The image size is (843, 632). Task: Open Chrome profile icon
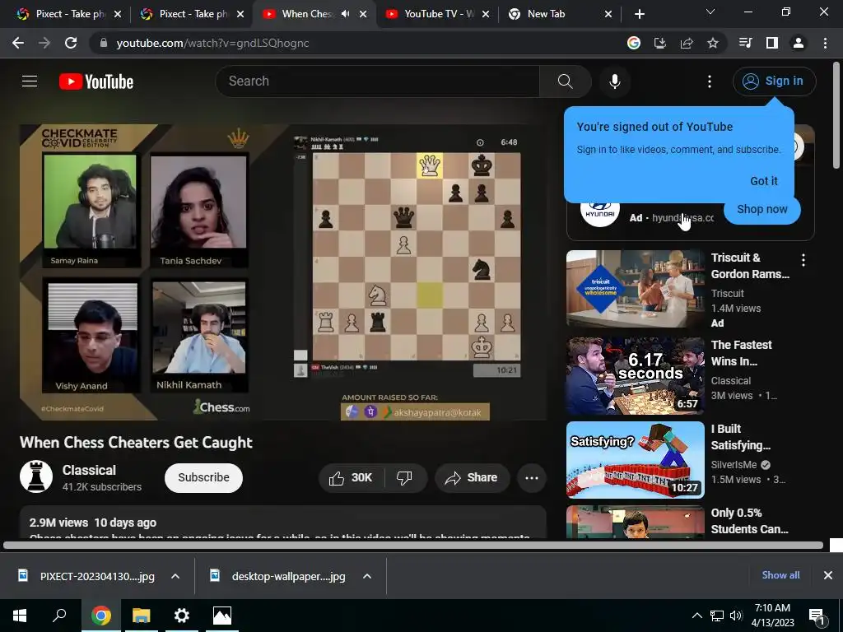799,43
